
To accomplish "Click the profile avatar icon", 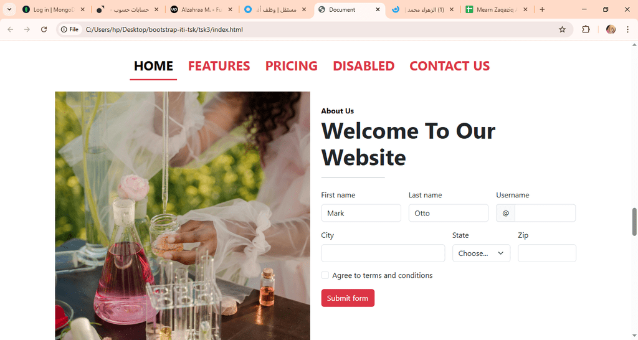I will point(611,29).
